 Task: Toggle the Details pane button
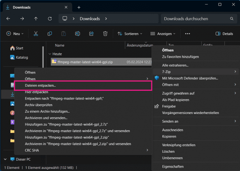[x=224, y=34]
